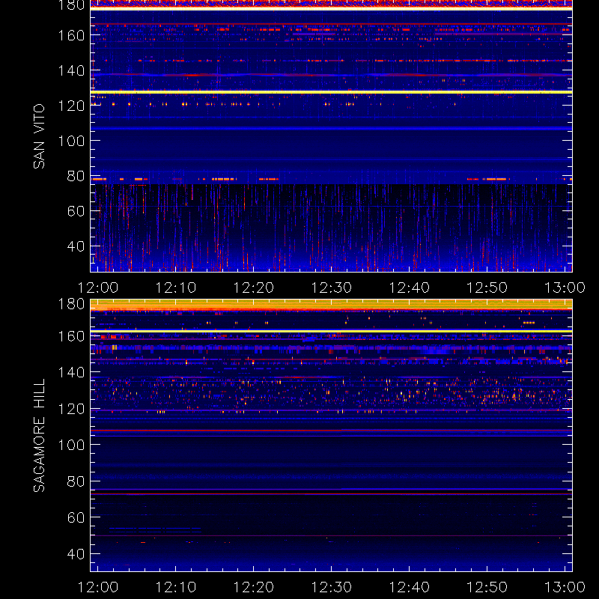This screenshot has width=599, height=599.
Task: Click 12:50 time label under San Vito plot
Action: click(x=487, y=288)
